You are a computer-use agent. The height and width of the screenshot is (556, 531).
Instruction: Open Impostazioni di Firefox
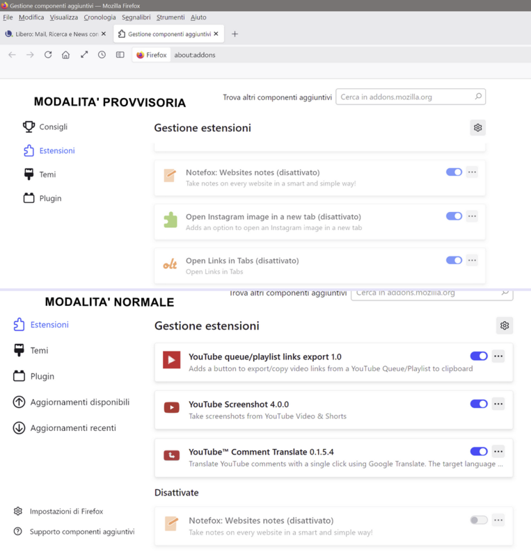coord(58,512)
